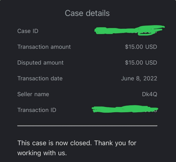Click the 'working with us' text line
This screenshot has width=176, height=162.
point(42,153)
